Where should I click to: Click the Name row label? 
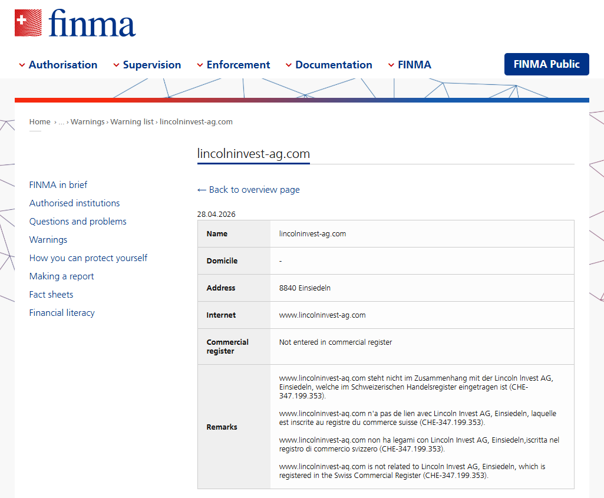pyautogui.click(x=217, y=234)
